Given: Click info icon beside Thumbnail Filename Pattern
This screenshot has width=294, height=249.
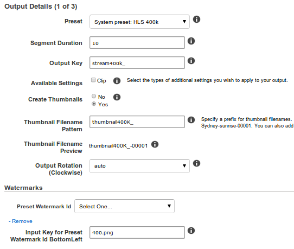Looking at the screenshot, I should (x=191, y=120).
